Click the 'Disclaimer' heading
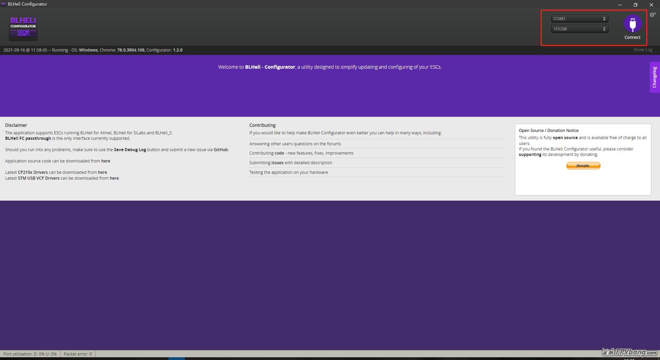This screenshot has width=660, height=360. point(16,125)
